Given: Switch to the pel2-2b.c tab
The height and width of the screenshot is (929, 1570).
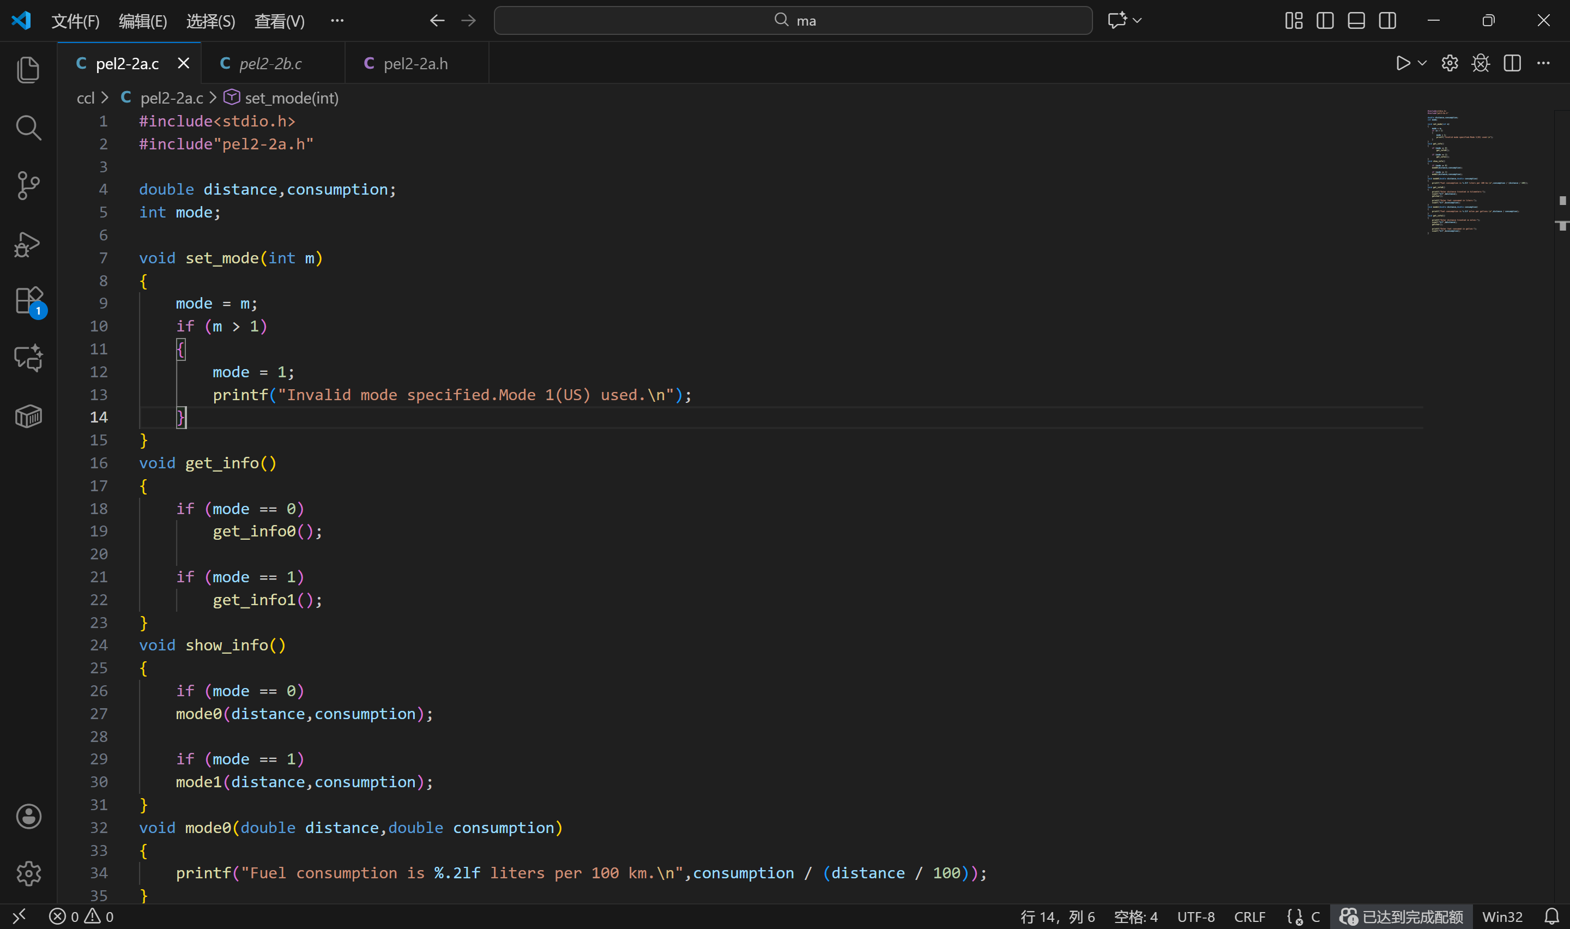Looking at the screenshot, I should tap(270, 63).
